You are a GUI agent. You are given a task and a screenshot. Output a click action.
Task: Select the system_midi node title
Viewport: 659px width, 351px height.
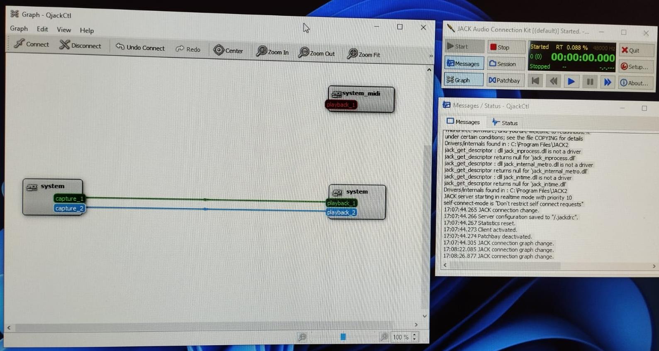(361, 93)
